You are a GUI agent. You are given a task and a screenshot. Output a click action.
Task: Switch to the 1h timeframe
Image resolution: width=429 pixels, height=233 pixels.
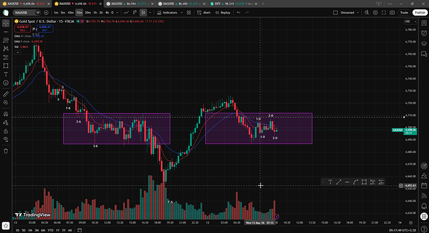pos(95,12)
